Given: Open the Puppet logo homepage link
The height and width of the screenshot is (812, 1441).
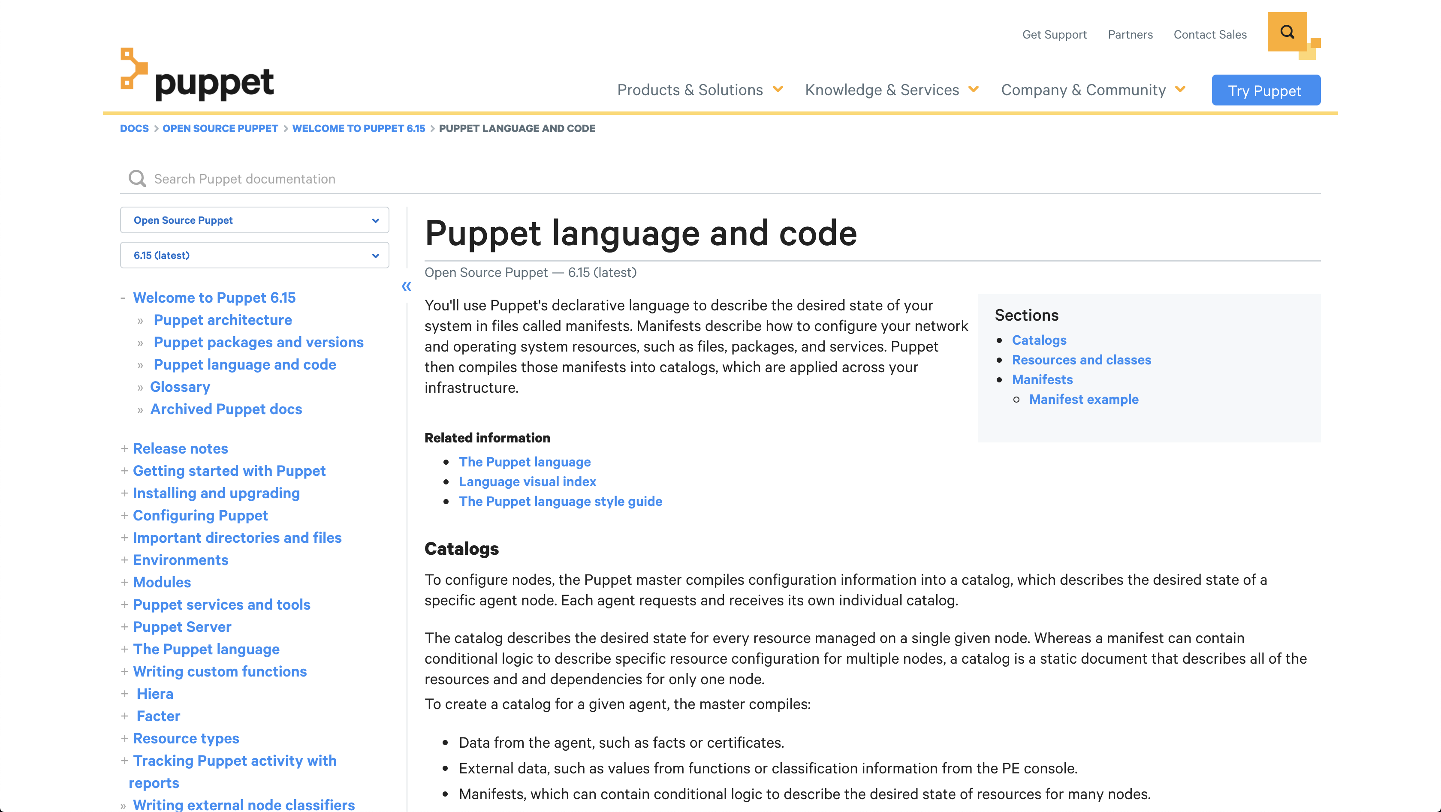Looking at the screenshot, I should click(197, 74).
